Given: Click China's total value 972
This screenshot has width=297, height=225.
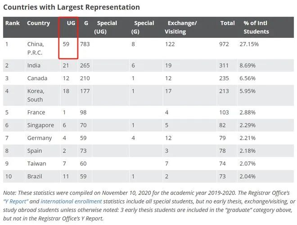Looking at the screenshot, I should (224, 44).
